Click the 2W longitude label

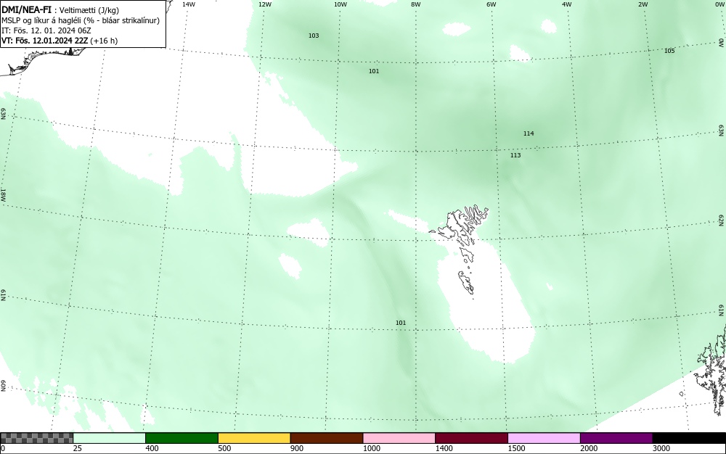[643, 4]
